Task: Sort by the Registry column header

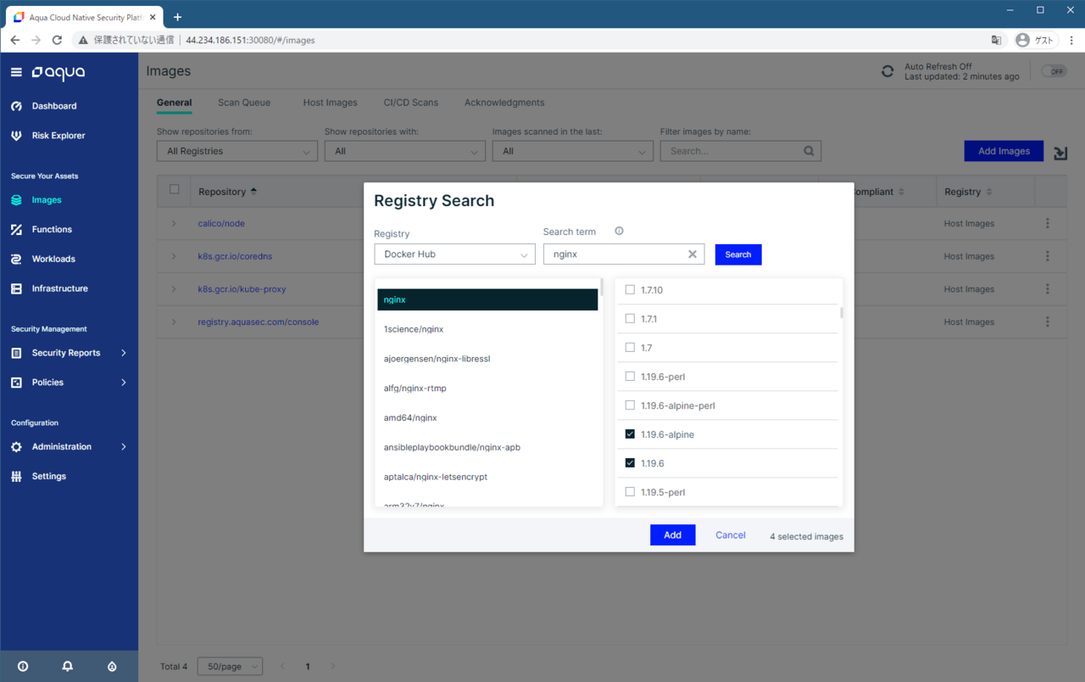Action: (x=968, y=192)
